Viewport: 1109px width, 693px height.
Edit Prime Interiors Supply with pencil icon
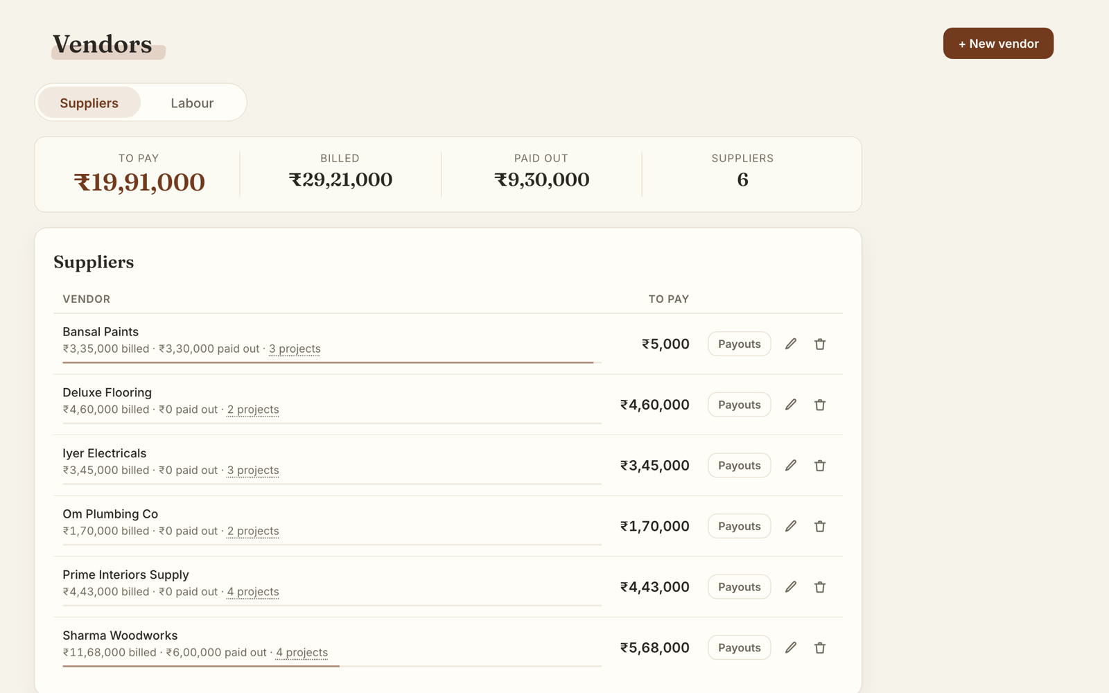[x=791, y=587]
